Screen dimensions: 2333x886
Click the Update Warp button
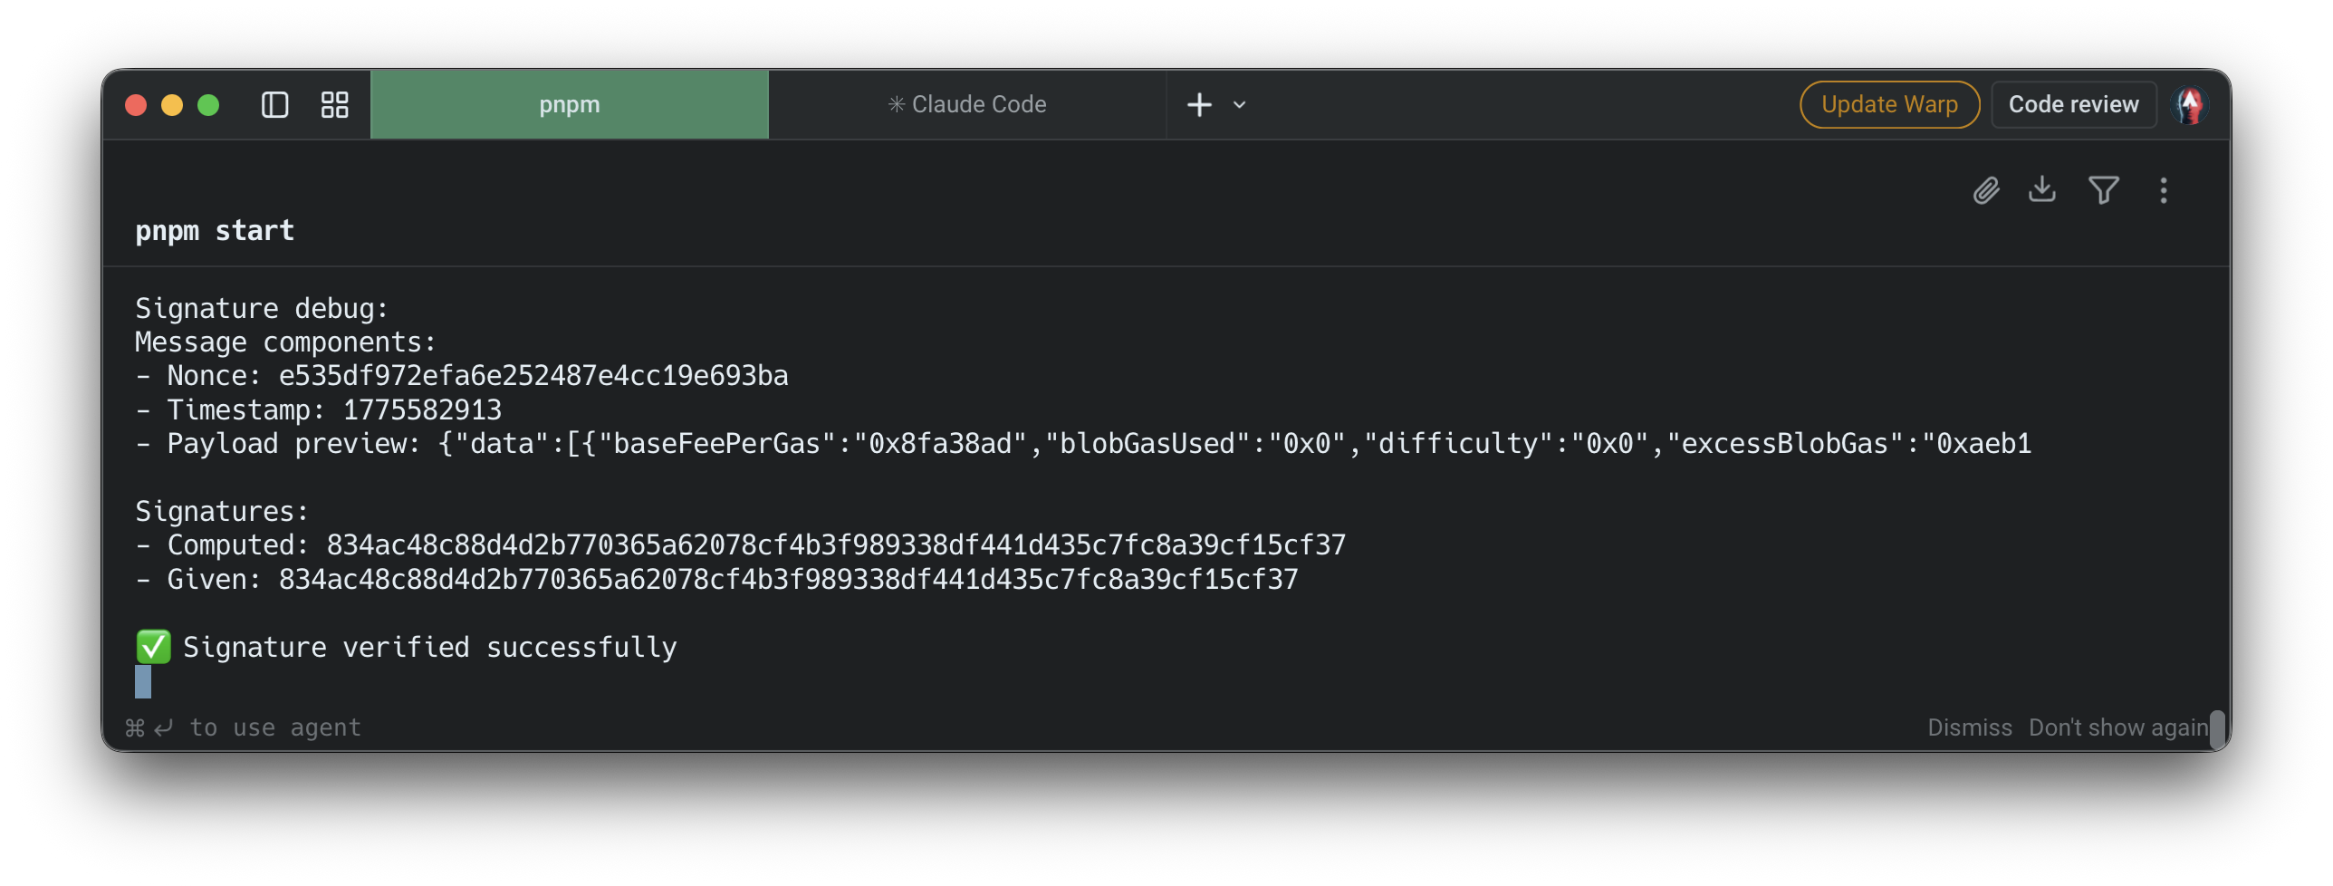[x=1889, y=105]
